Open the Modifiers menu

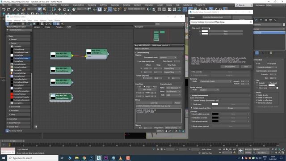(x=54, y=5)
